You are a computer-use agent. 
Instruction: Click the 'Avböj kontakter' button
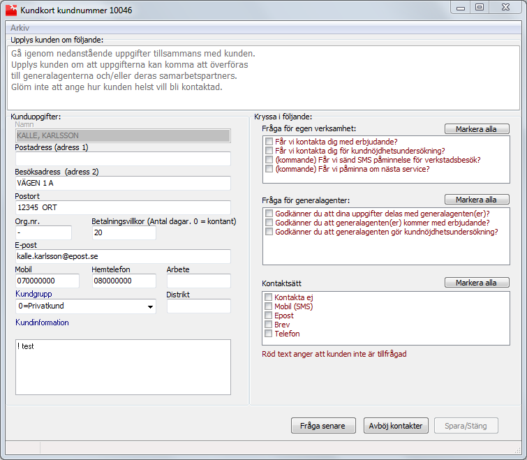(x=396, y=426)
